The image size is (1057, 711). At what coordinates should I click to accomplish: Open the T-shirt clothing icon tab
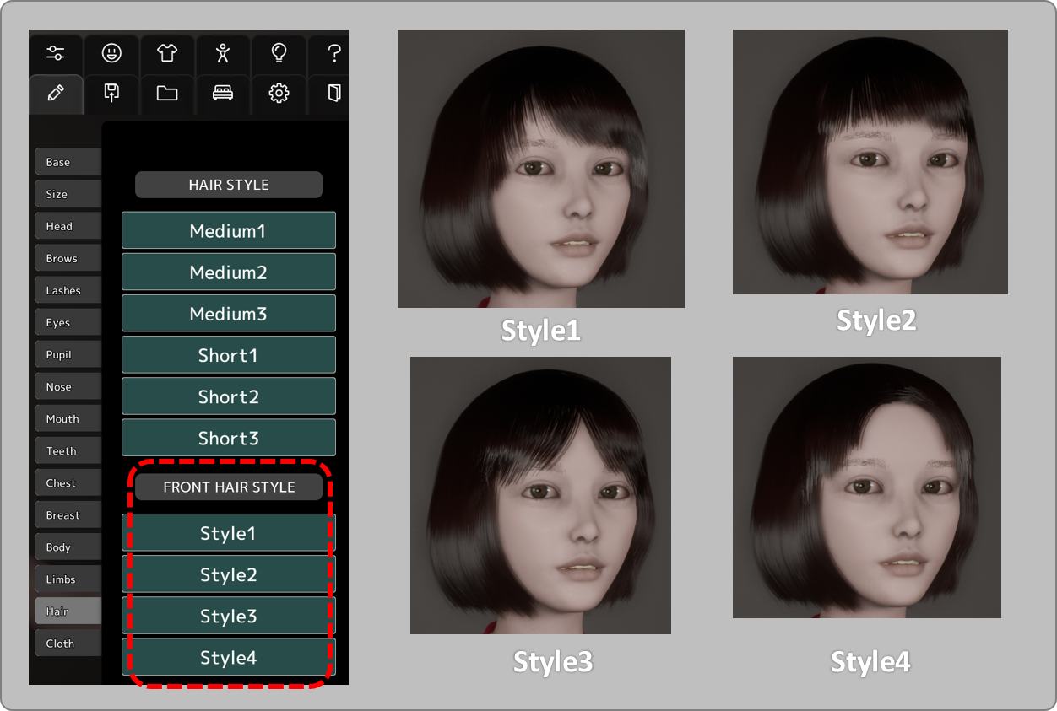point(167,53)
